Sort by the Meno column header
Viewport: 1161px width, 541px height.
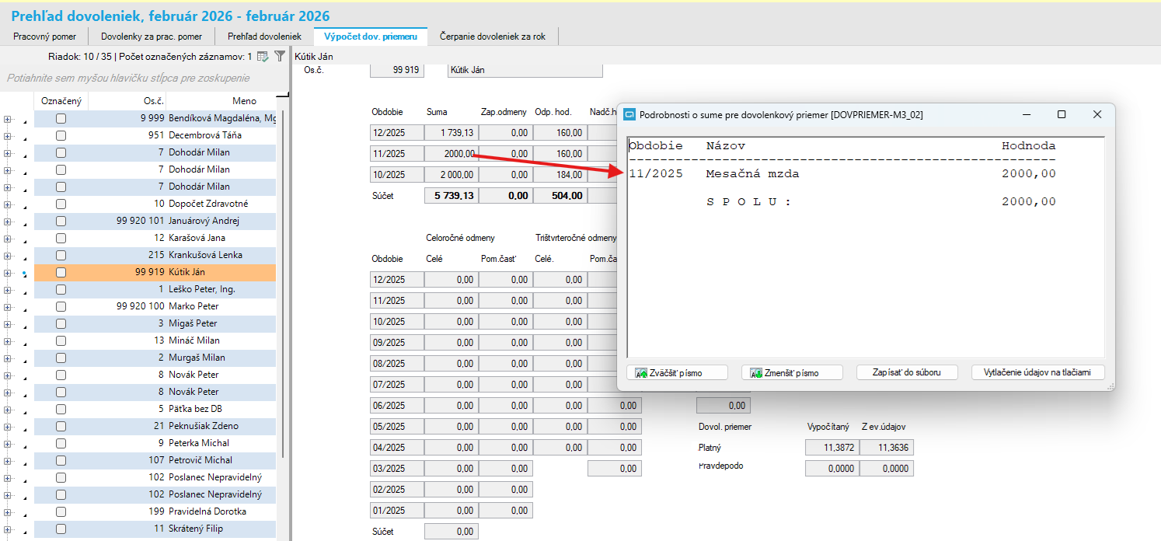244,101
